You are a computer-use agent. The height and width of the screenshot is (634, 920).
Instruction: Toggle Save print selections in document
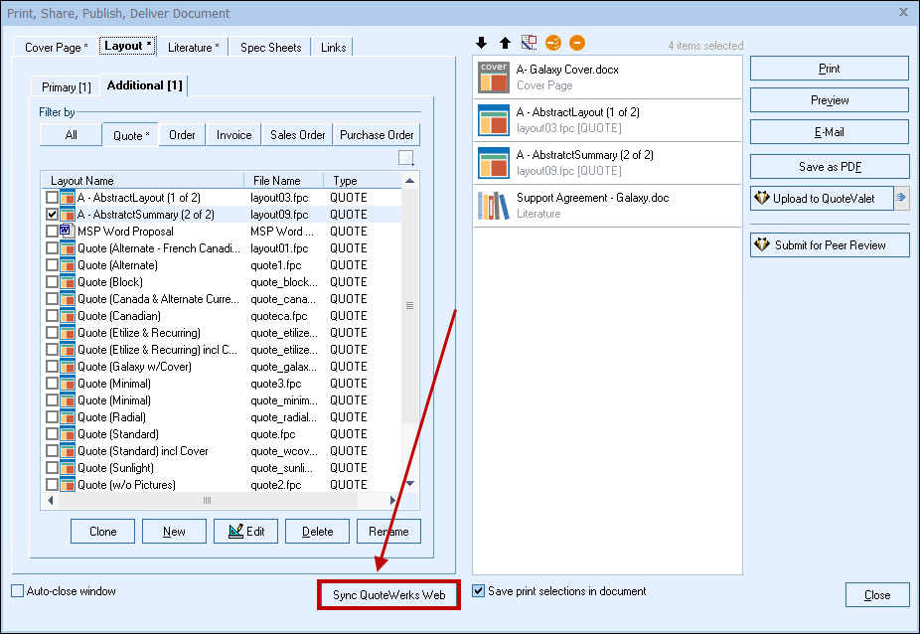[479, 591]
